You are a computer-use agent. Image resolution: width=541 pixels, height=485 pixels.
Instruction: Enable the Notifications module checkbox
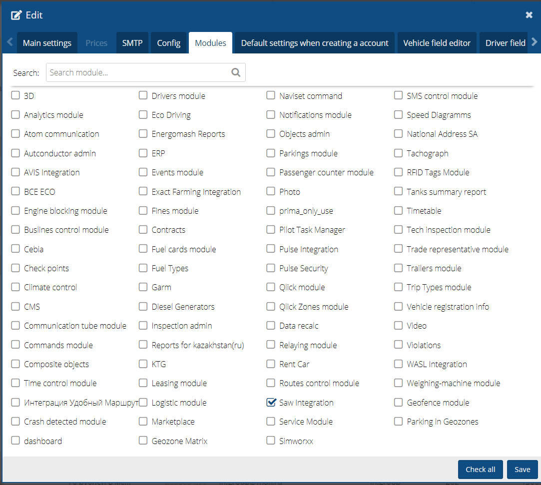271,115
